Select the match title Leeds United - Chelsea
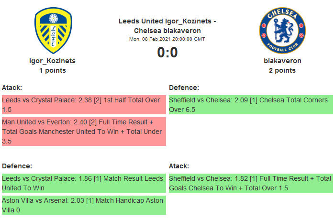 pyautogui.click(x=167, y=26)
